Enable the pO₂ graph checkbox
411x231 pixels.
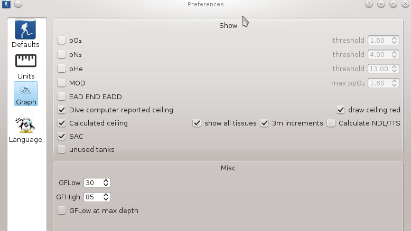62,40
